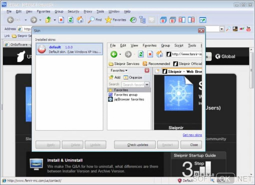Open the Window menu
The image size is (255, 185).
(x=114, y=12)
